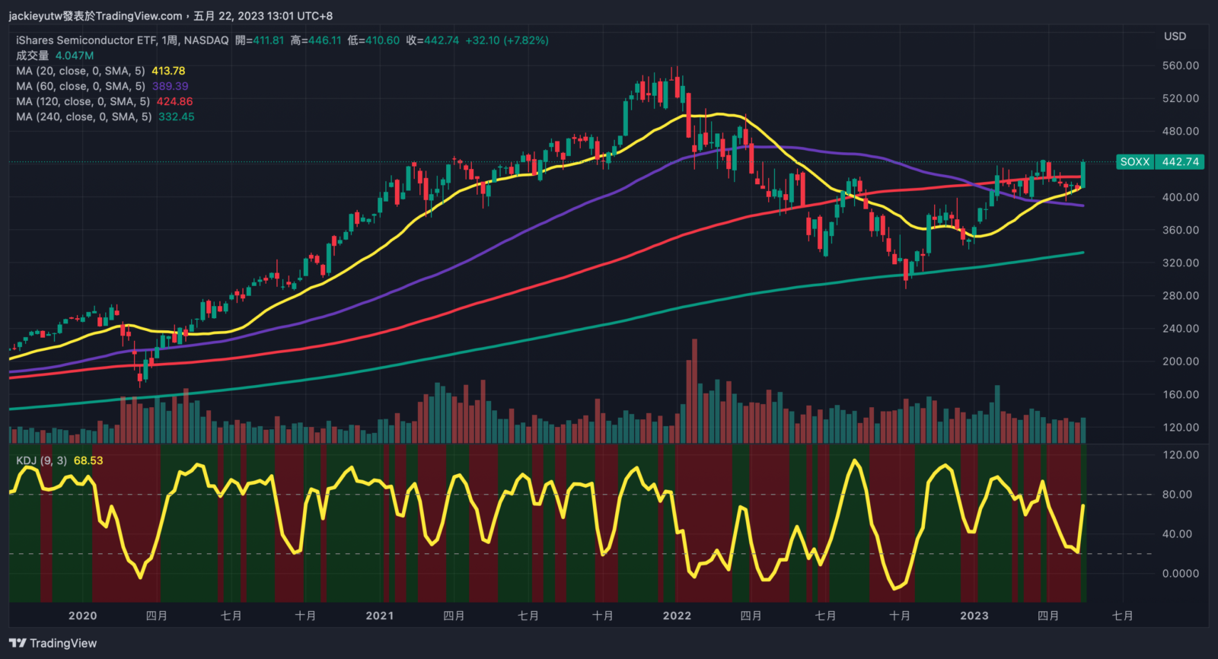Click the 560.00 price axis label
This screenshot has height=659, width=1218.
click(x=1180, y=65)
